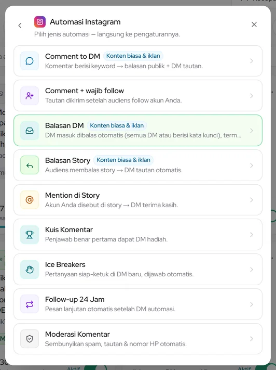Expand Balasan DM row chevron

(x=252, y=131)
